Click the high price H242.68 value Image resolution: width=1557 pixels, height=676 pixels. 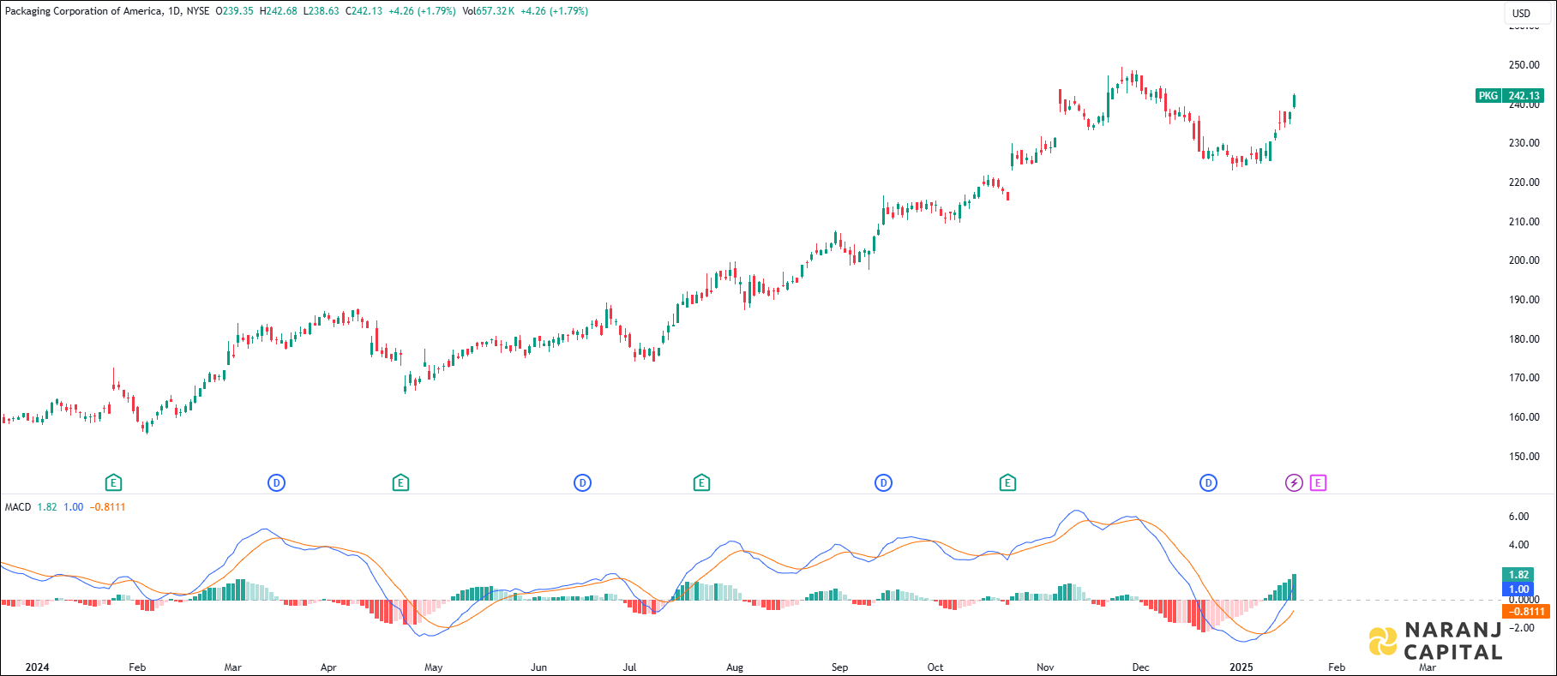coord(279,11)
